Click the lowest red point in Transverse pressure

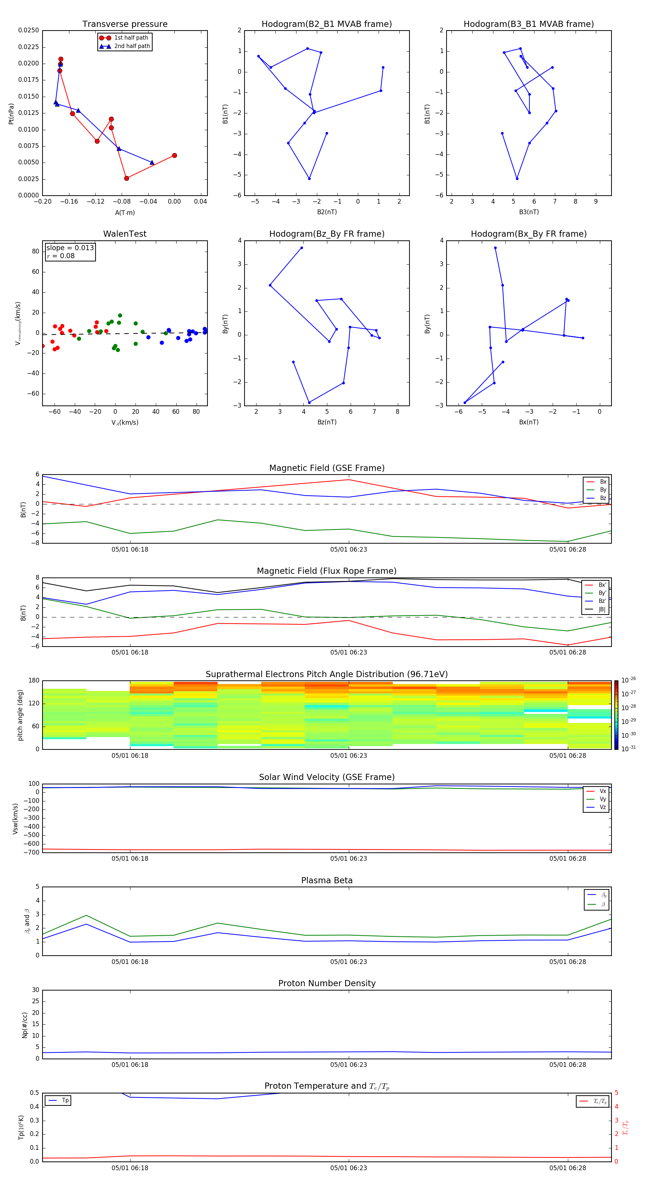tap(126, 179)
